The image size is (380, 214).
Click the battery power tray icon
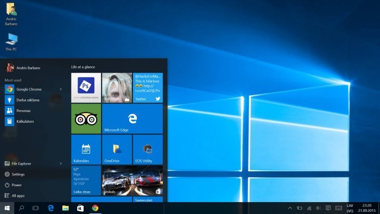(x=300, y=208)
